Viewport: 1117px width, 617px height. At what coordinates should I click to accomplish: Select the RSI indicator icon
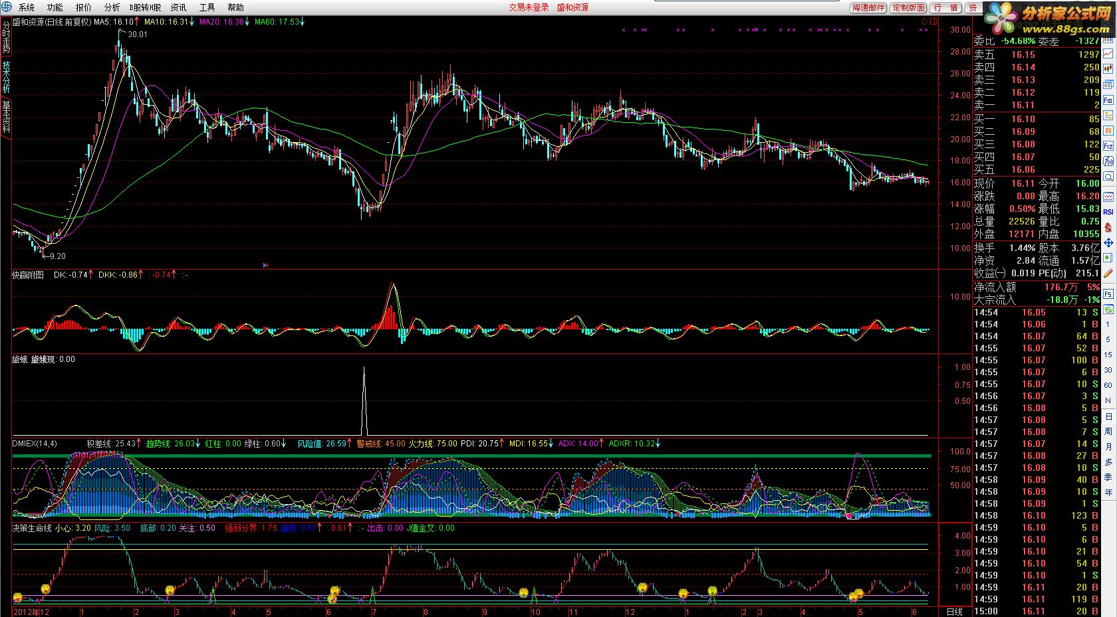[x=1108, y=212]
